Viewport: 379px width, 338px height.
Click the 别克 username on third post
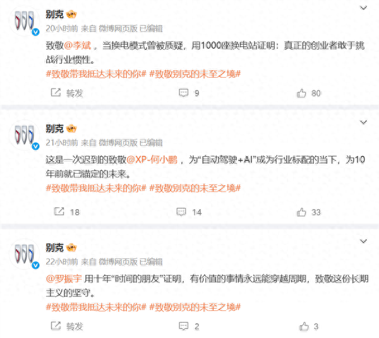point(54,248)
